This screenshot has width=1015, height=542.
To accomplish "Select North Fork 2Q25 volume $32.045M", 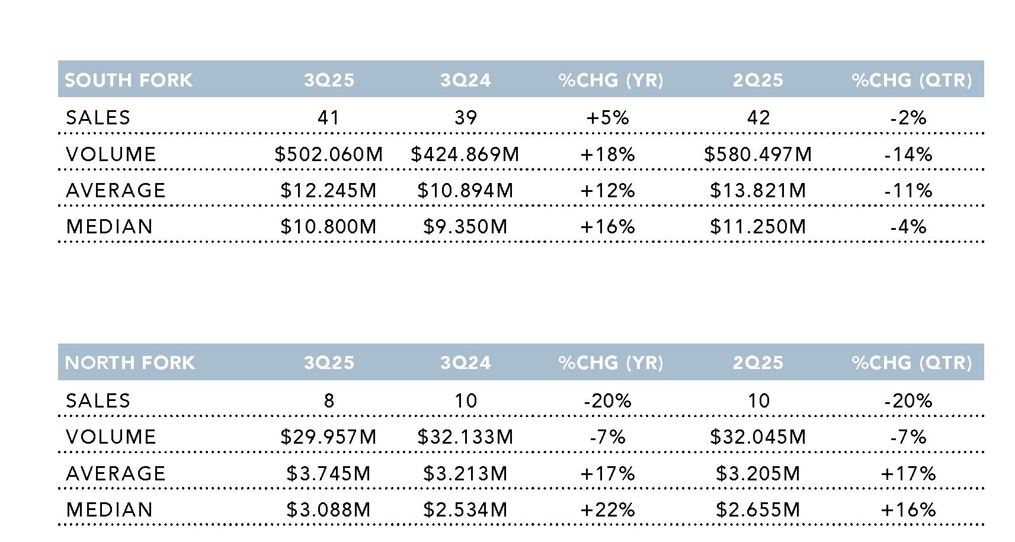I will 758,437.
